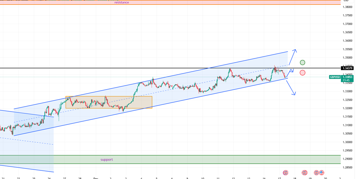This screenshot has height=179, width=357.
Task: Click the red circle marker beside price line
Action: point(302,73)
